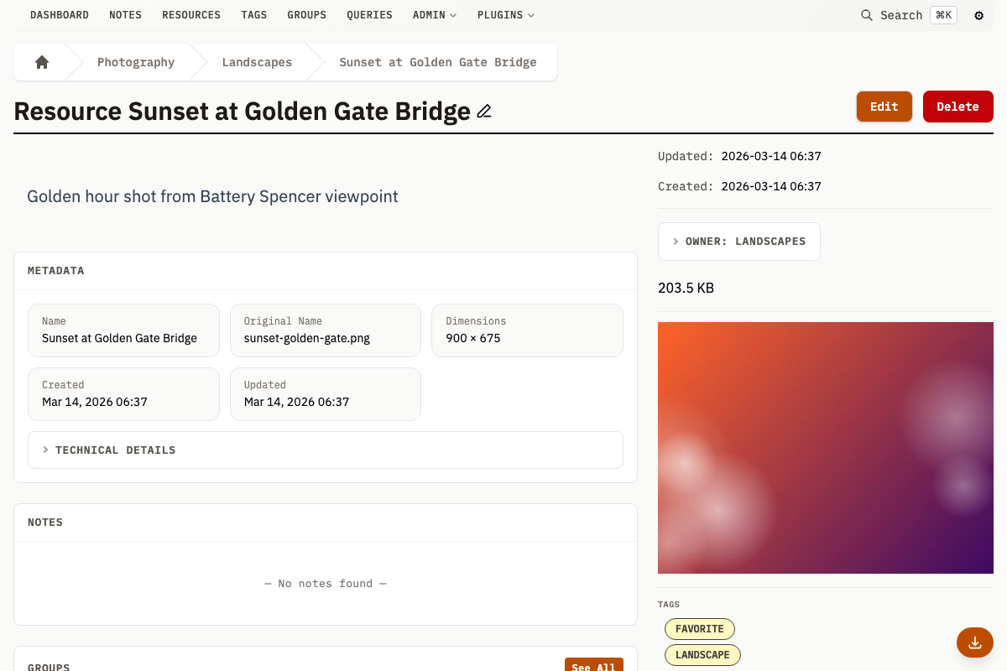
Task: Click the FAVORITE tag chip
Action: tap(699, 628)
